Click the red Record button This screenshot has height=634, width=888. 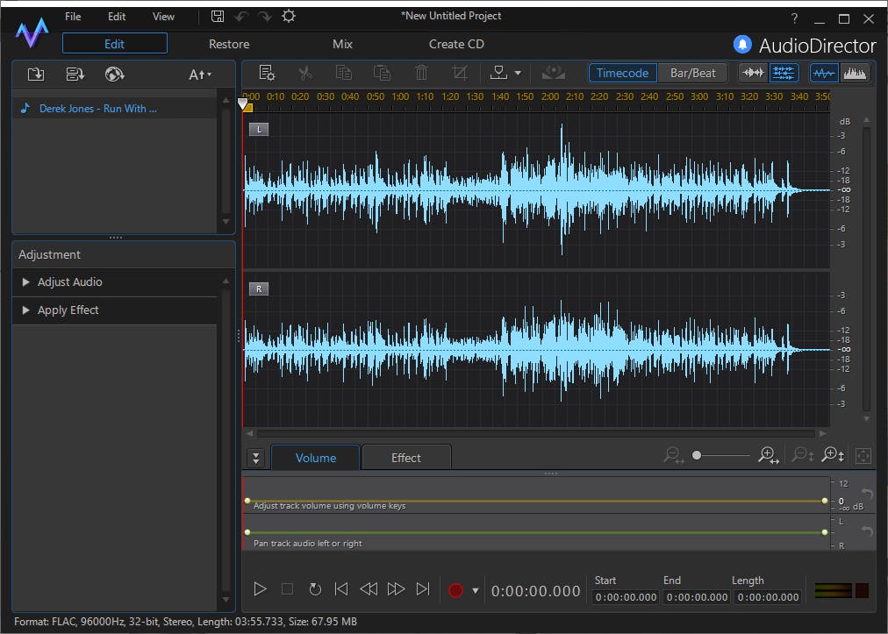(x=455, y=590)
